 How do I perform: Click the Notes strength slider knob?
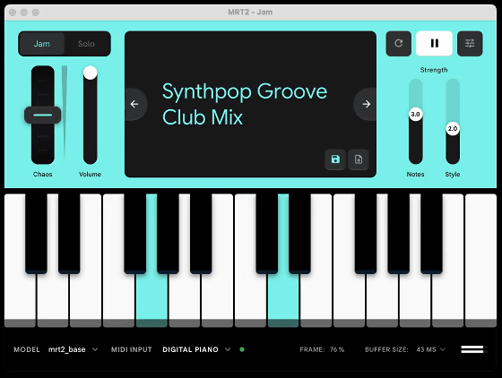[415, 114]
